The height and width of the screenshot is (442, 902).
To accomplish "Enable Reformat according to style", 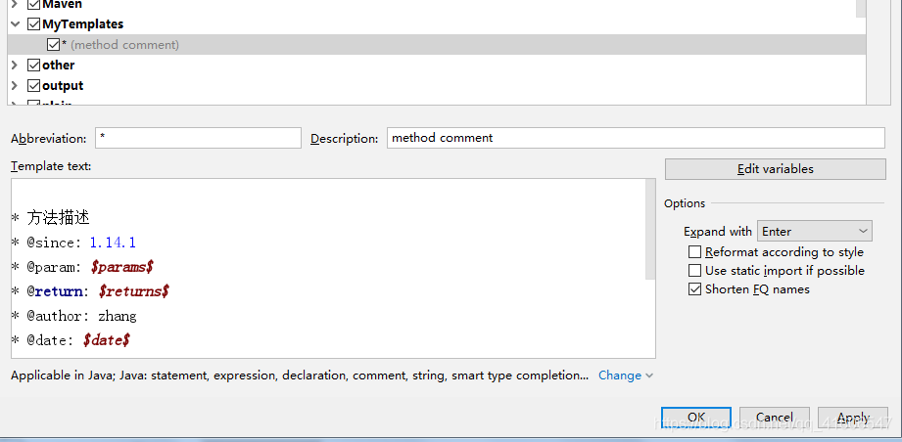I will click(x=695, y=252).
